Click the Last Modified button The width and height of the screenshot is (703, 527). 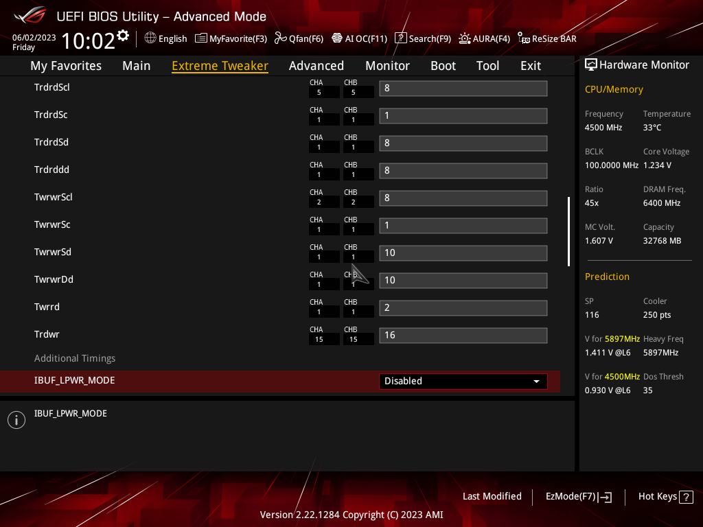(x=492, y=497)
